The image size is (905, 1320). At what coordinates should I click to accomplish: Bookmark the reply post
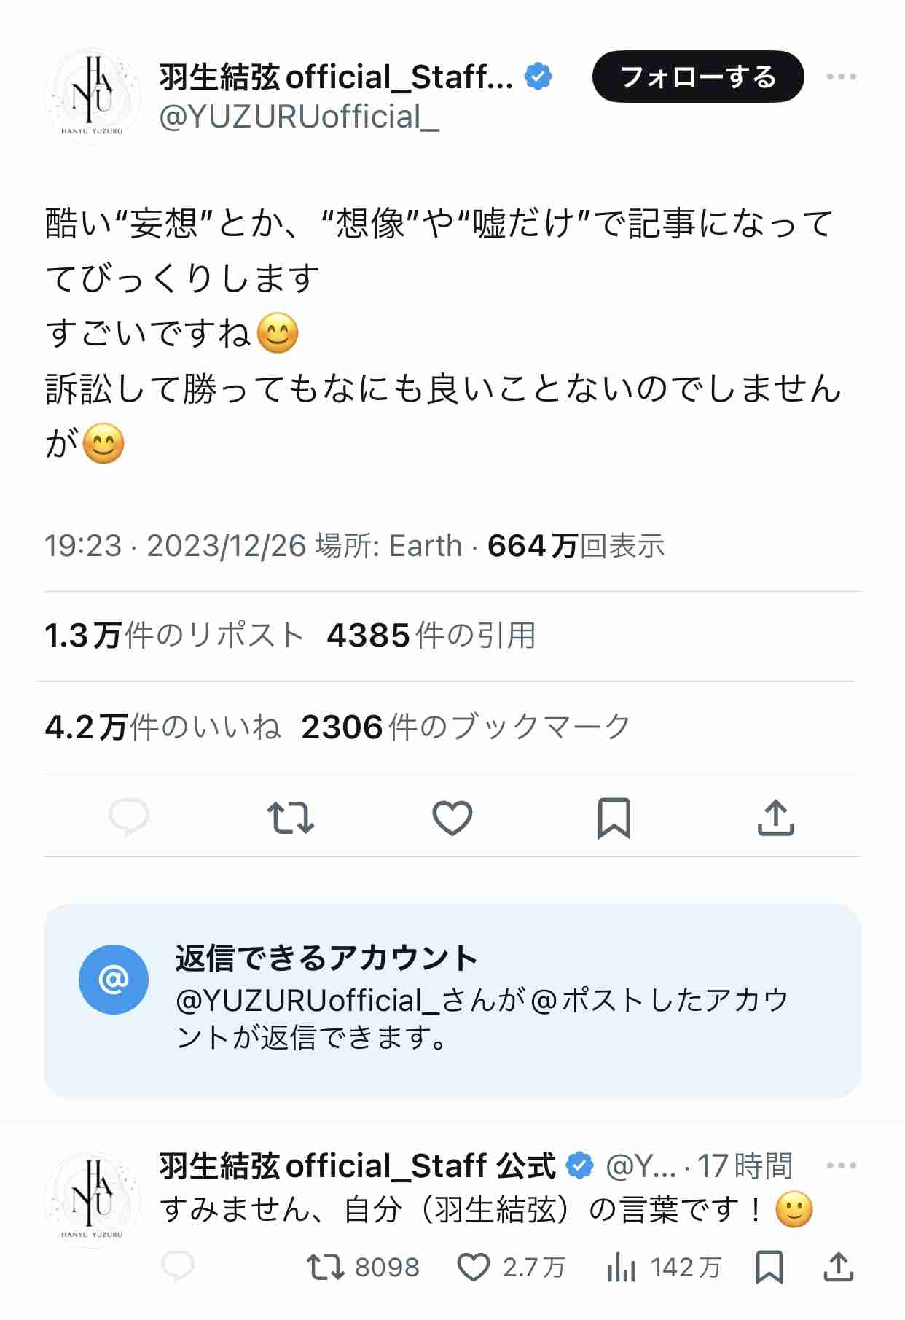pos(769,1268)
